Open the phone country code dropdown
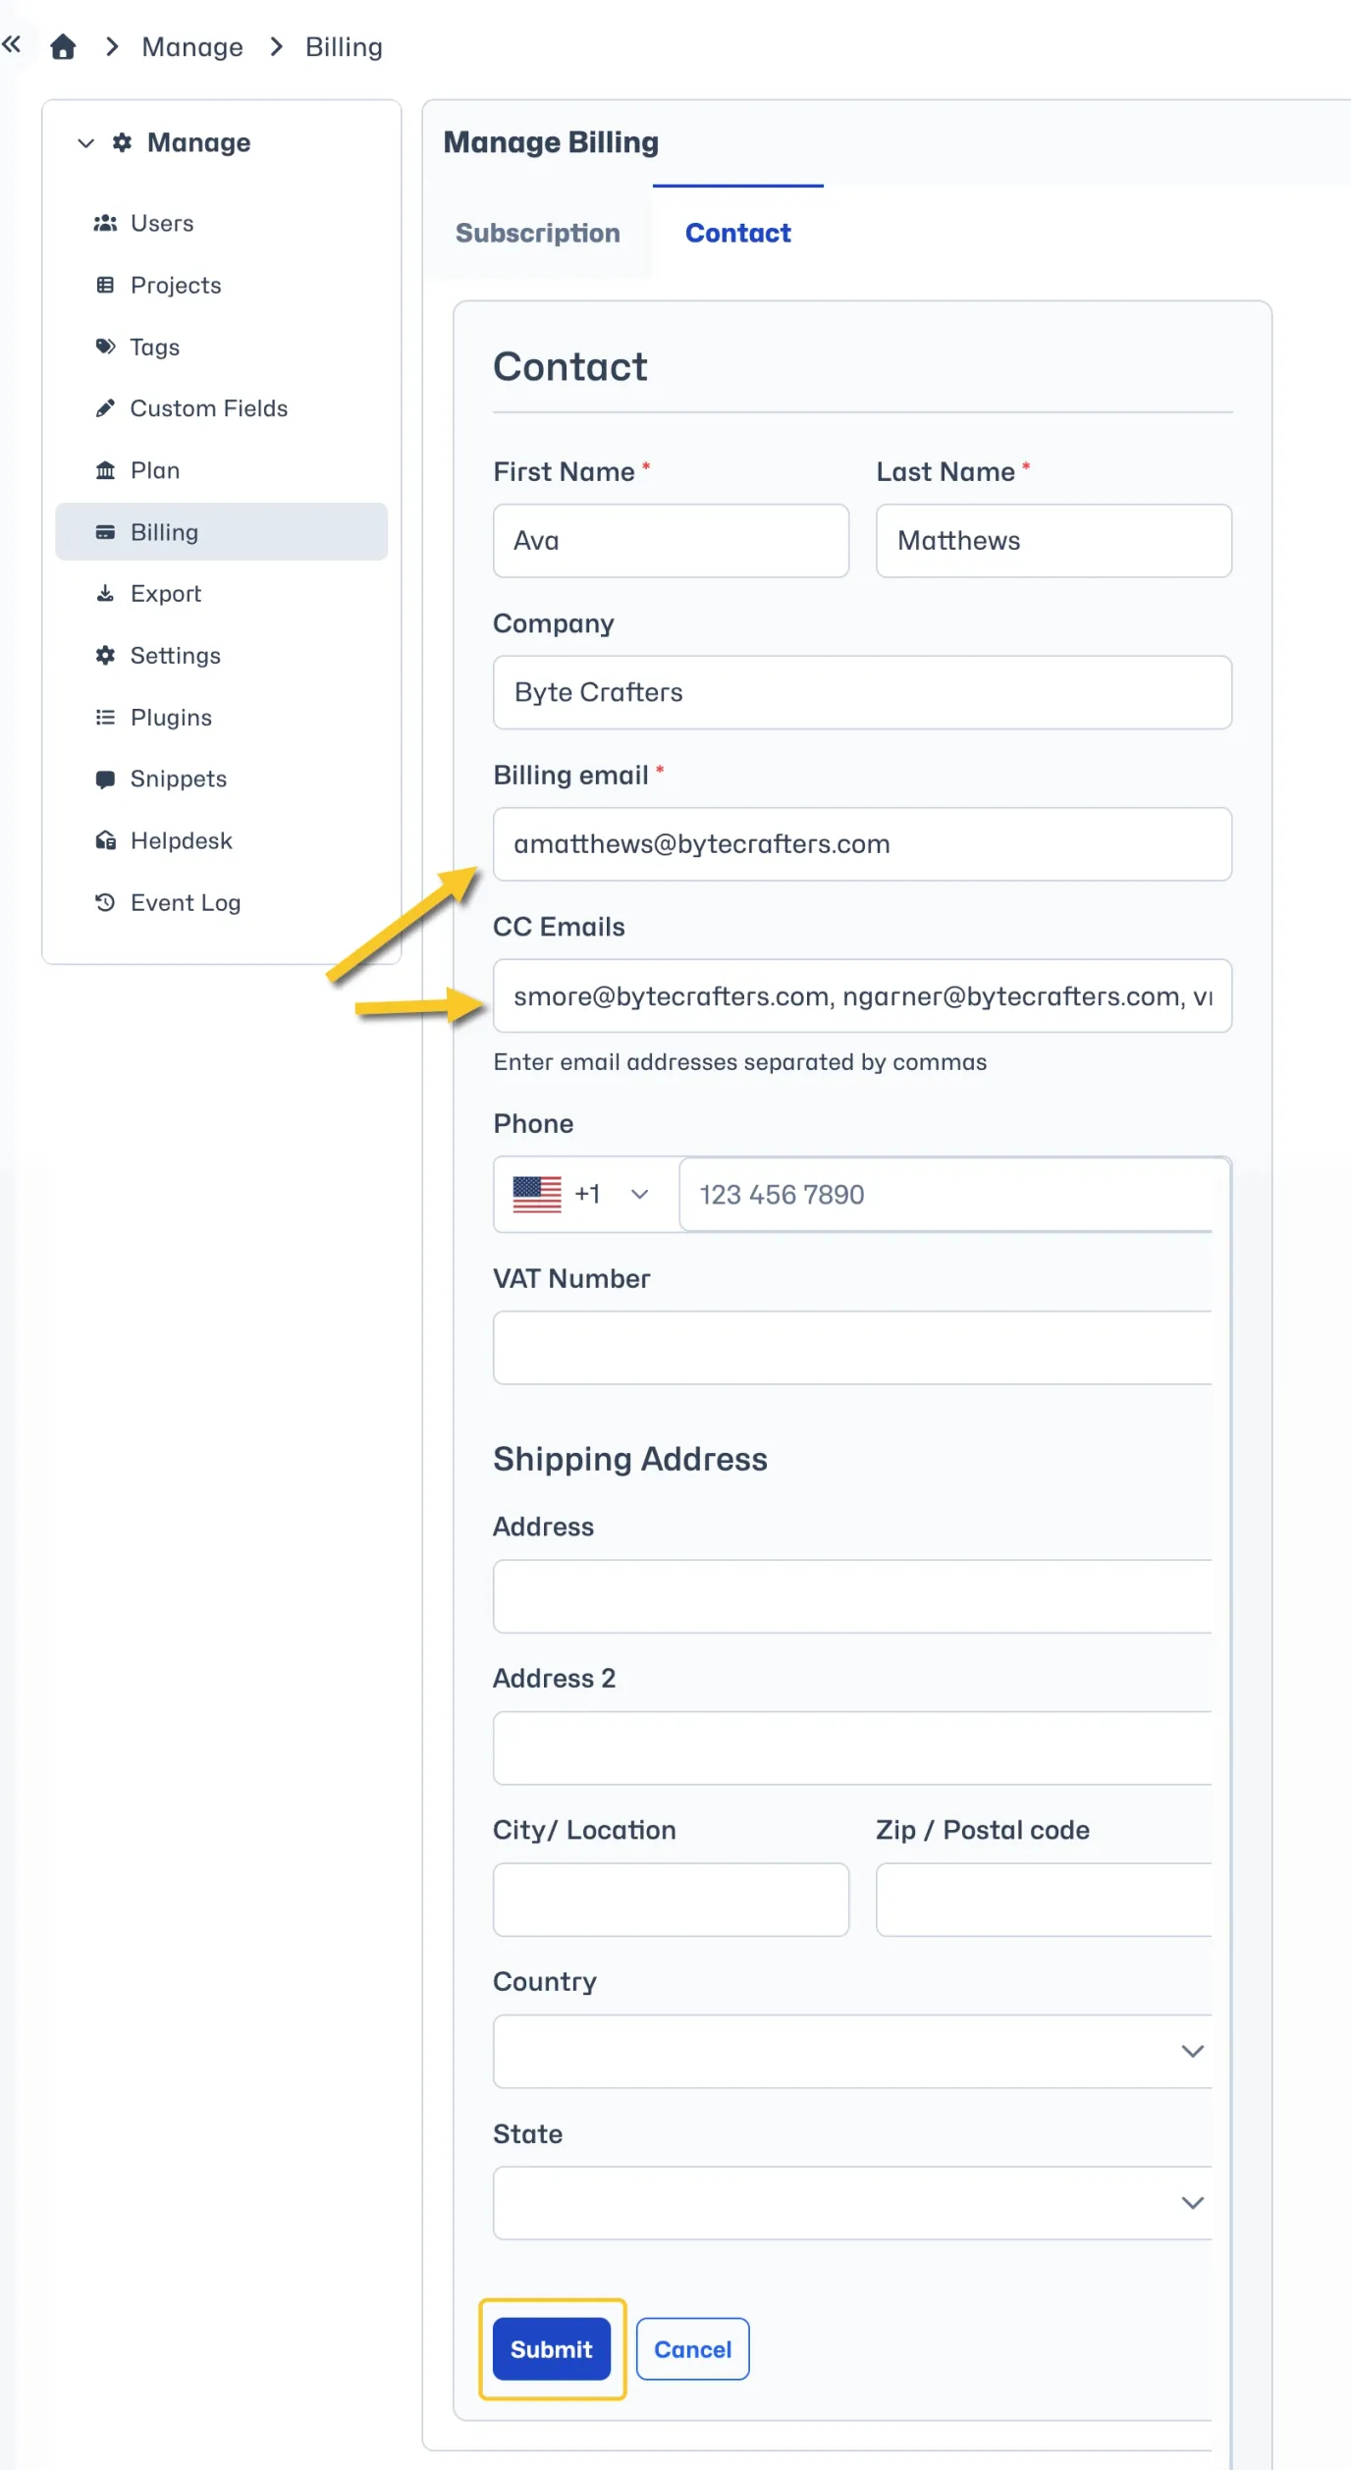Screen dimensions: 1351x2470 click(586, 1194)
